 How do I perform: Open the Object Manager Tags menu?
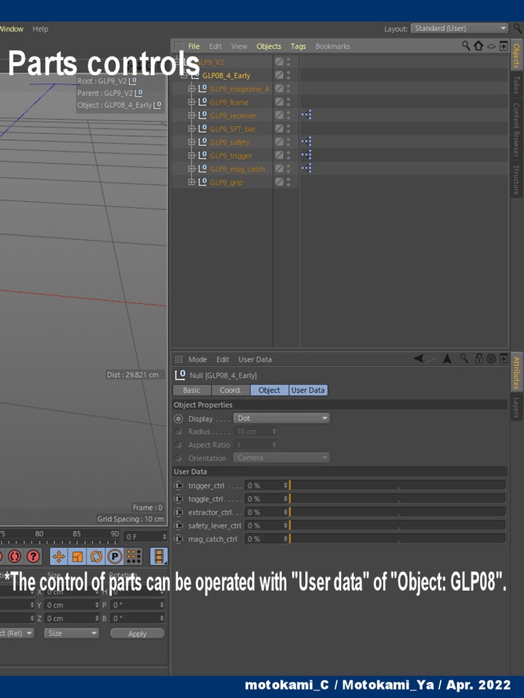click(x=298, y=46)
